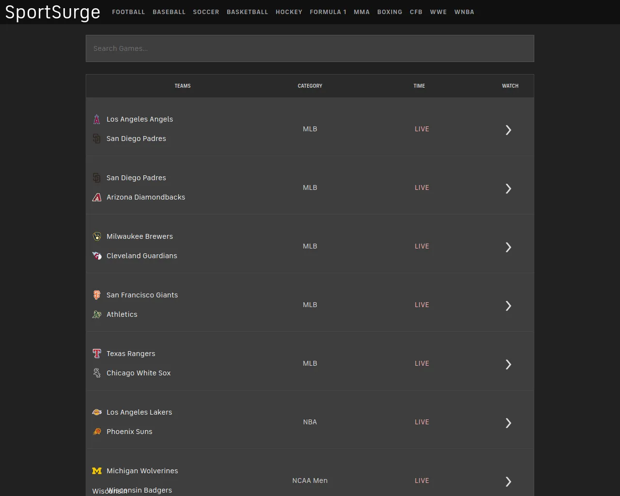This screenshot has height=496, width=620.
Task: Go to the HOCKEY section
Action: click(x=289, y=12)
